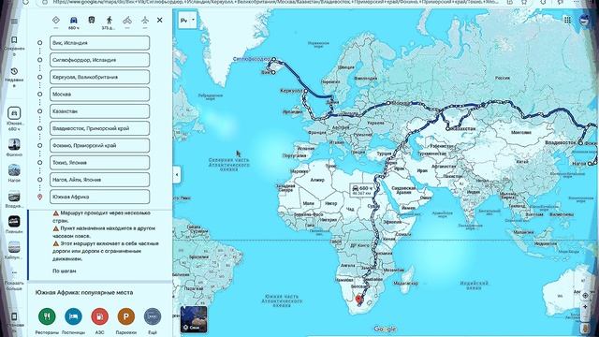Search nearby АЗС gas stations
The image size is (599, 337).
100,316
